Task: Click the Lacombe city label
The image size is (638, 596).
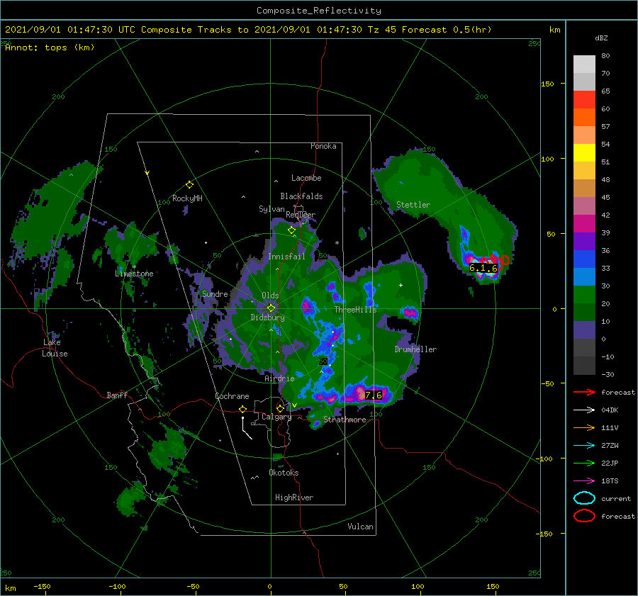Action: pyautogui.click(x=306, y=178)
